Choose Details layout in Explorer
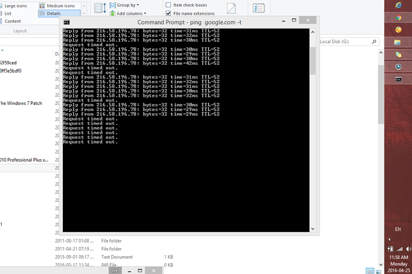Viewport: 412px width, 274px height. click(x=59, y=13)
